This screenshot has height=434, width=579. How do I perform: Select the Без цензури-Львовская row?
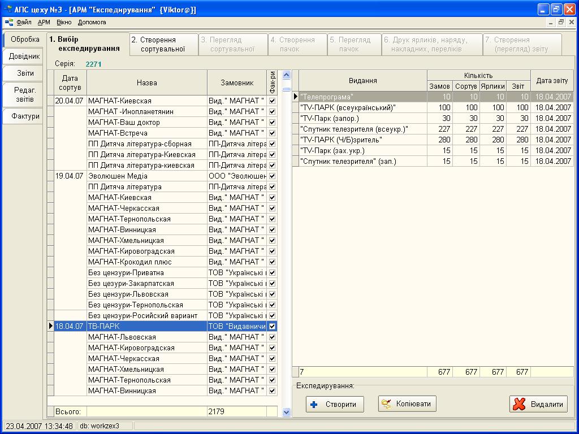click(128, 294)
